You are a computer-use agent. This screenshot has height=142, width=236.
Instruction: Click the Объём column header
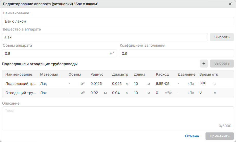(x=75, y=74)
